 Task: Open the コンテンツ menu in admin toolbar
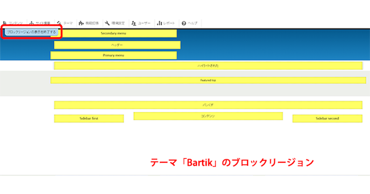click(14, 23)
